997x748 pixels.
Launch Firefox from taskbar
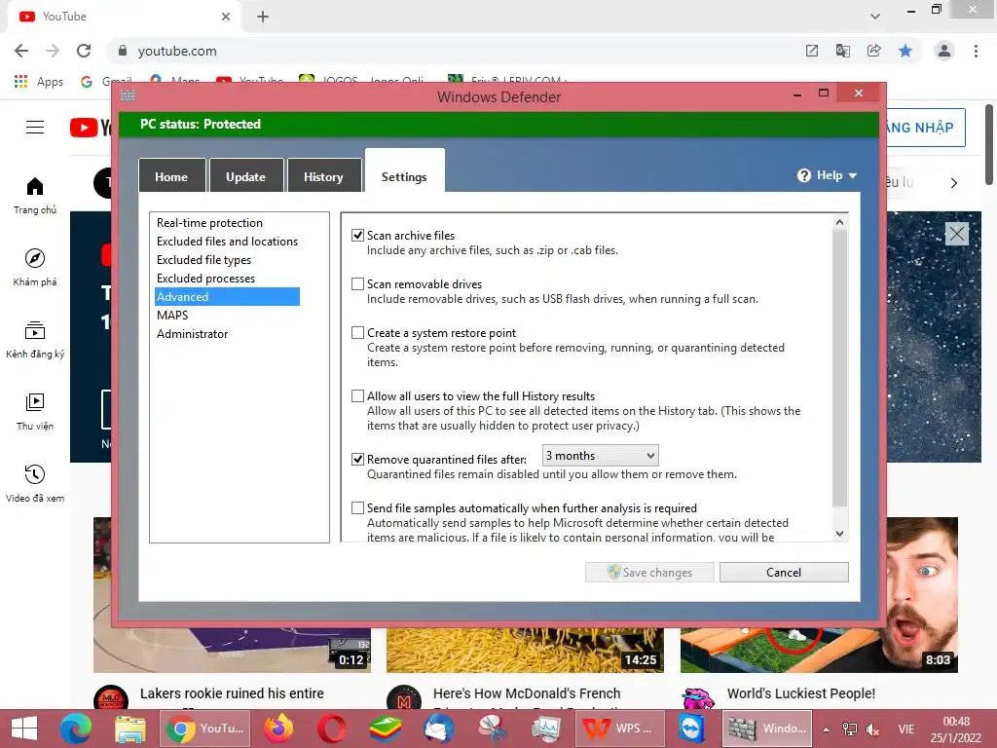click(x=278, y=729)
